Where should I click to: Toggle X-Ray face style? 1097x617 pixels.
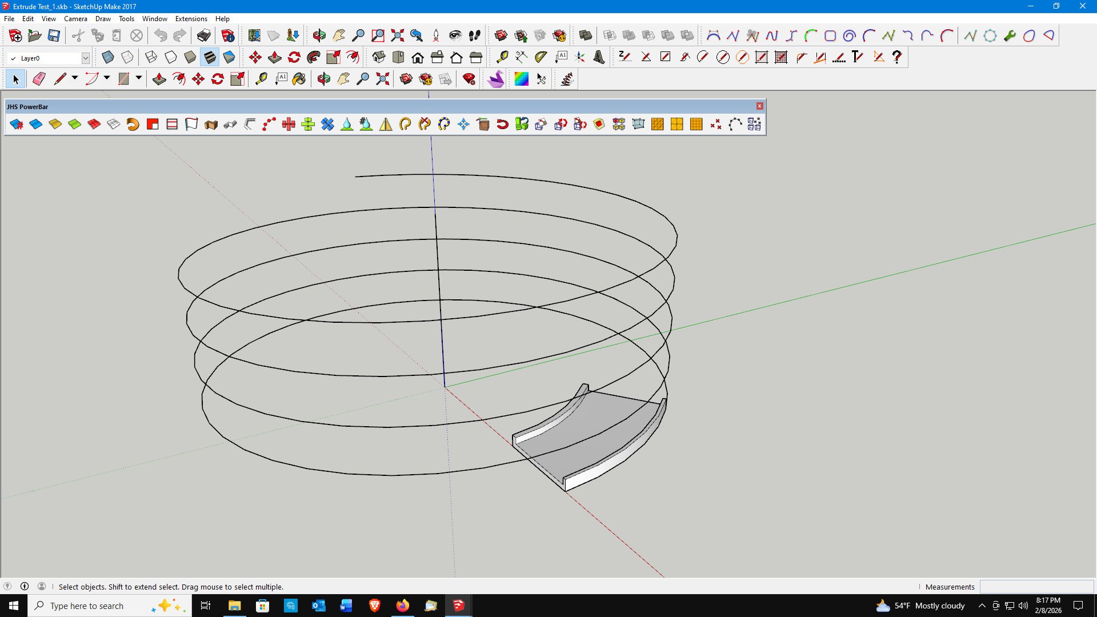pyautogui.click(x=108, y=57)
